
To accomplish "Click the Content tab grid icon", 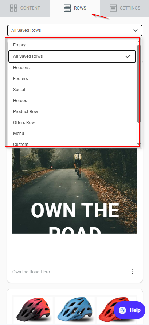I will point(13,8).
